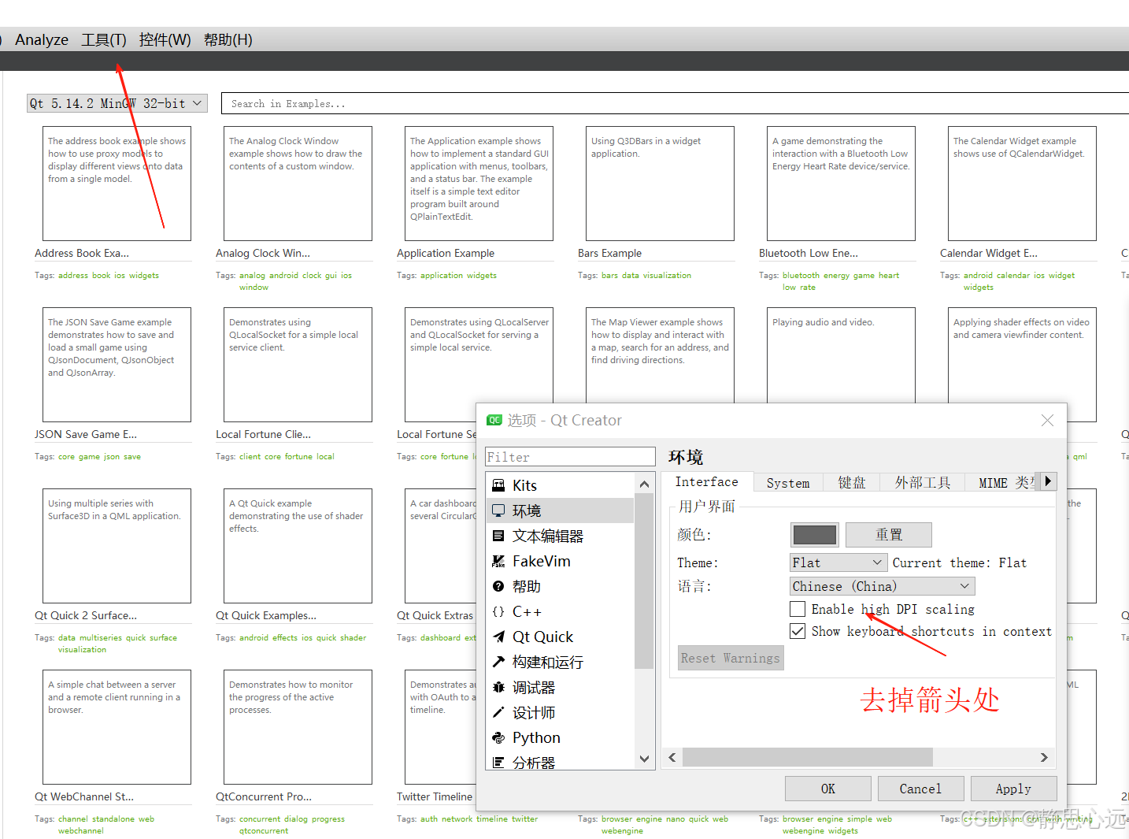Click the 分析器 category icon
The width and height of the screenshot is (1129, 839).
click(498, 762)
